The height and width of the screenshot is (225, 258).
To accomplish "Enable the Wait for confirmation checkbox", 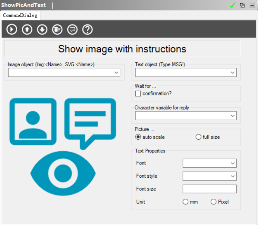I will 138,93.
